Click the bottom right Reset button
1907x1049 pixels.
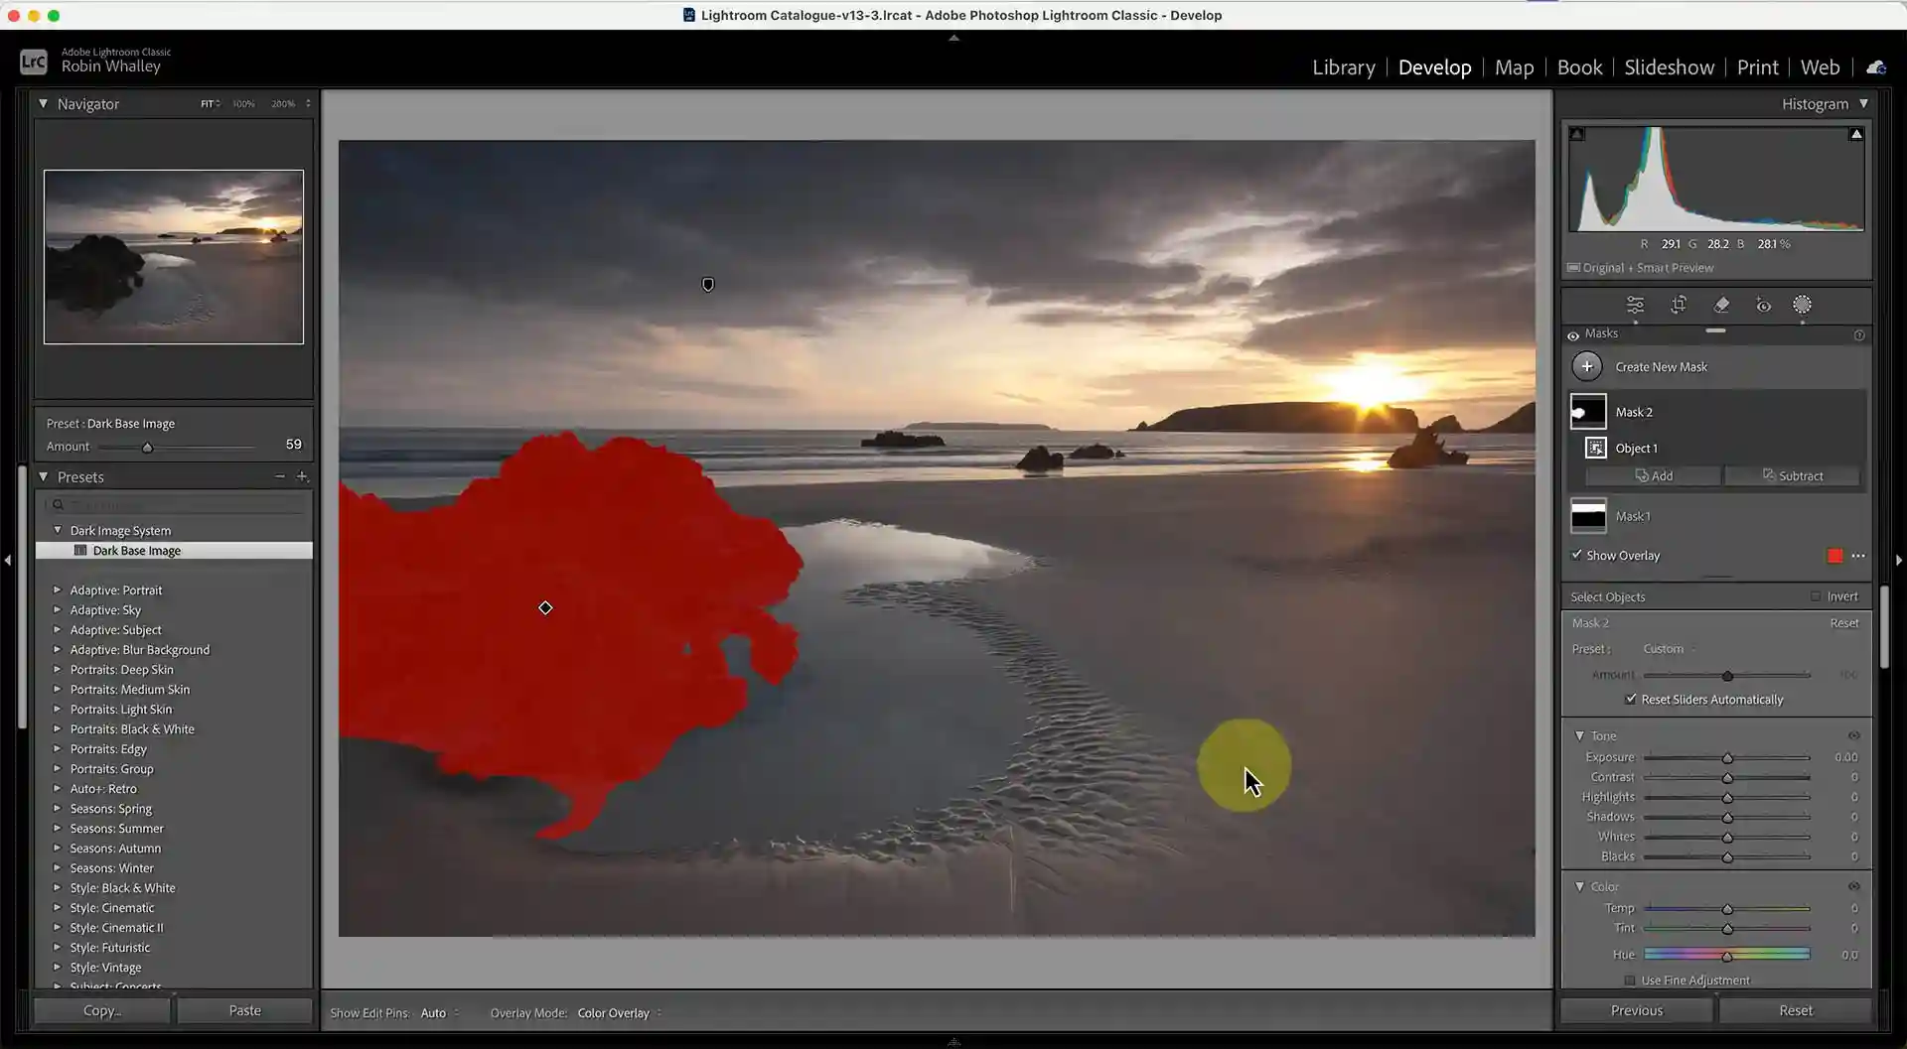click(x=1795, y=1010)
